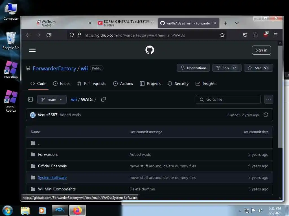This screenshot has width=289, height=216.
Task: Save page to Pocket icon
Action: pyautogui.click(x=245, y=35)
